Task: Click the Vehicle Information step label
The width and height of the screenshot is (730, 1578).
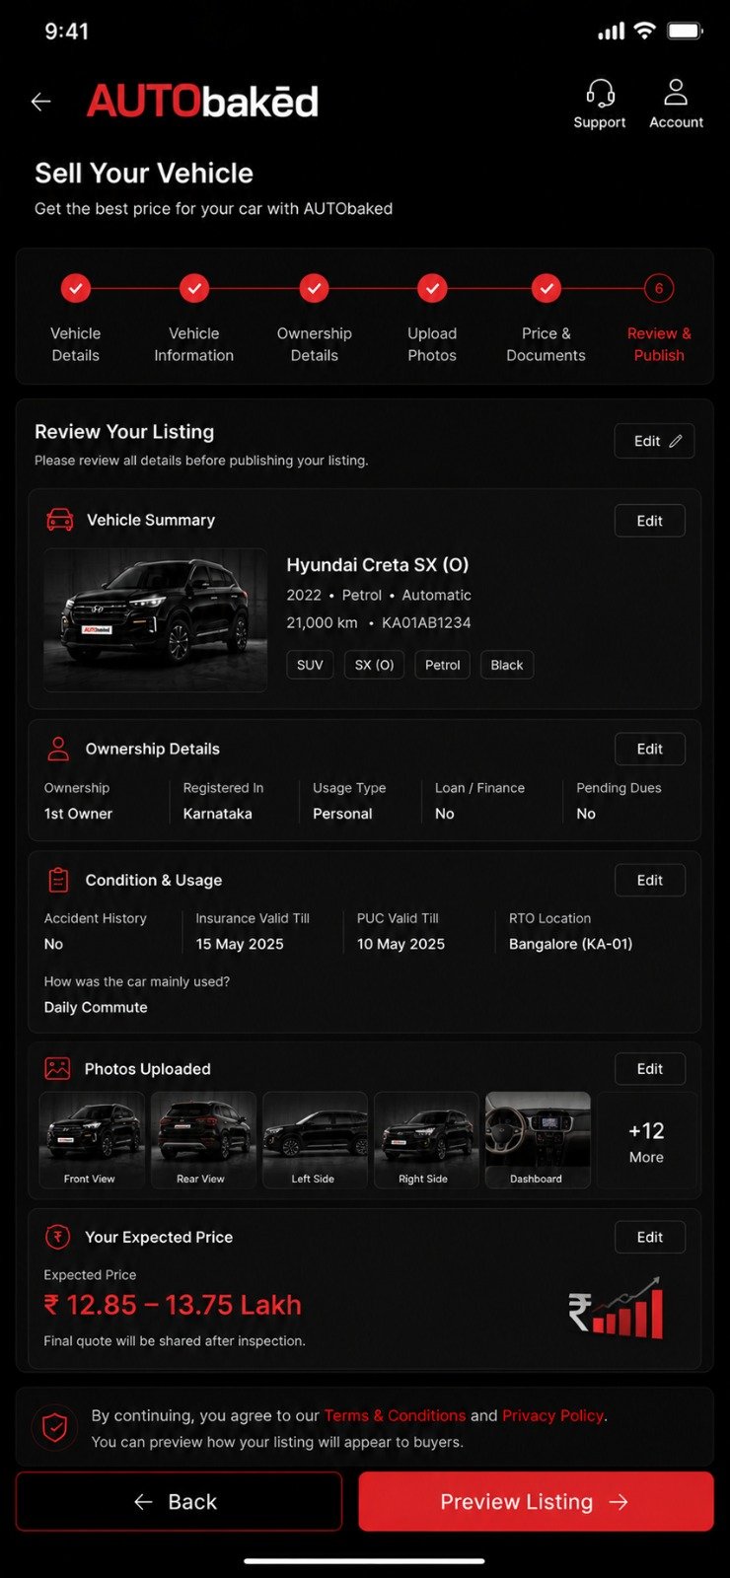Action: click(194, 344)
